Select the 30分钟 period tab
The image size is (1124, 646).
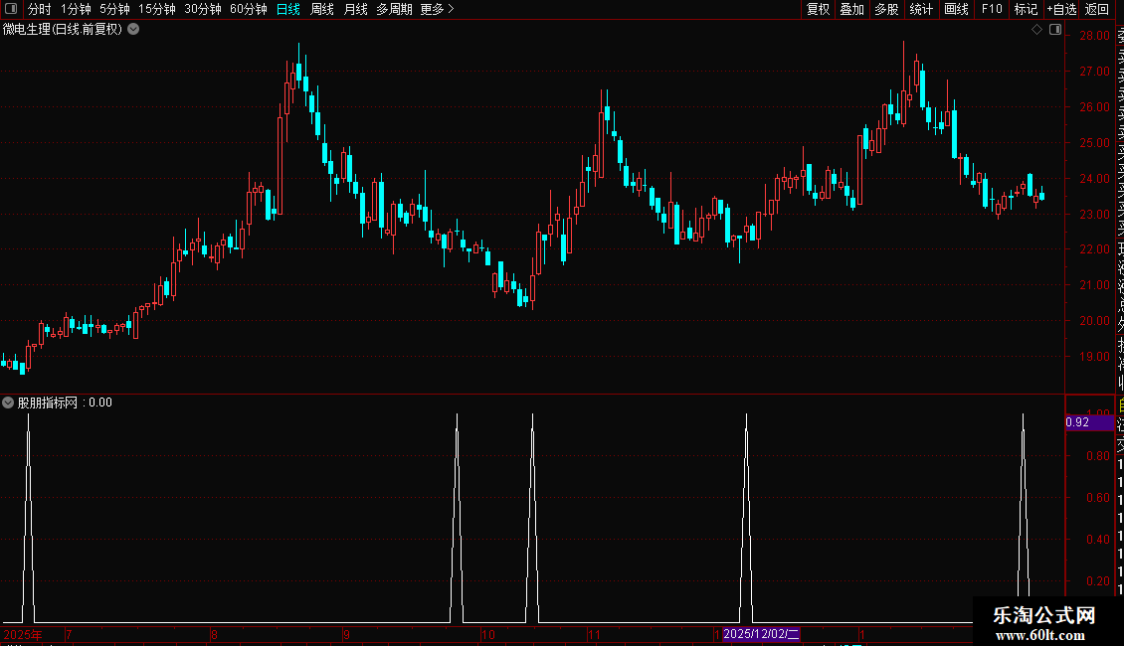point(203,9)
